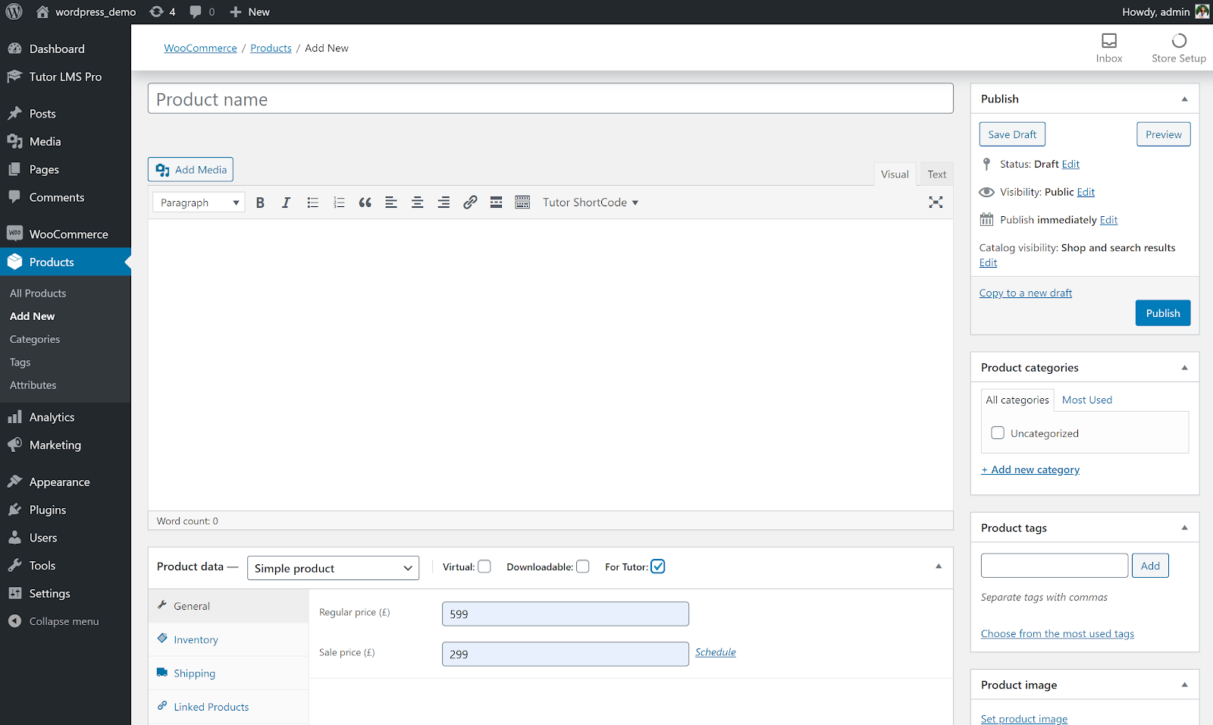Click the WordPress logo in admin bar
Viewport: 1213px width, 725px height.
point(14,12)
